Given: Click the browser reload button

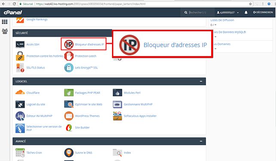Looking at the screenshot, I should [x=15, y=4].
